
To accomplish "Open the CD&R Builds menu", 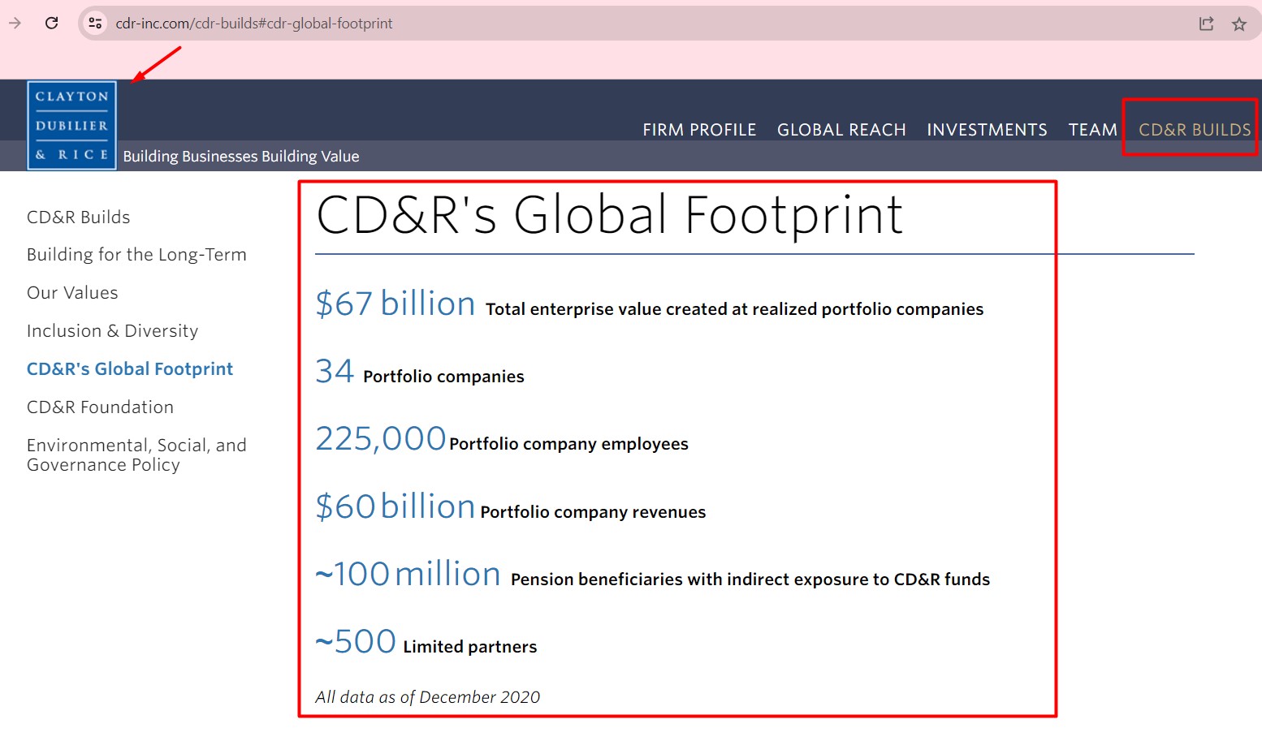I will click(x=1195, y=130).
